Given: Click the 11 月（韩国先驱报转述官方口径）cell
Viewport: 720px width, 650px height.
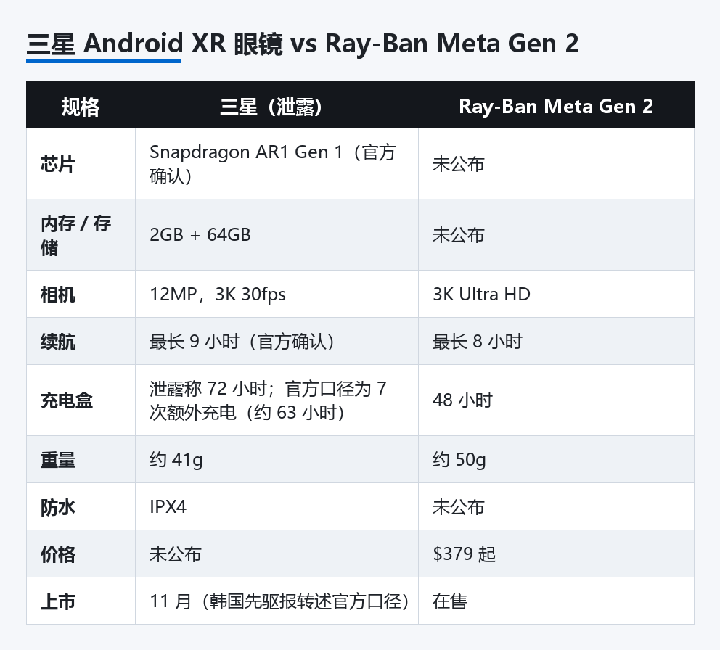Looking at the screenshot, I should (277, 601).
